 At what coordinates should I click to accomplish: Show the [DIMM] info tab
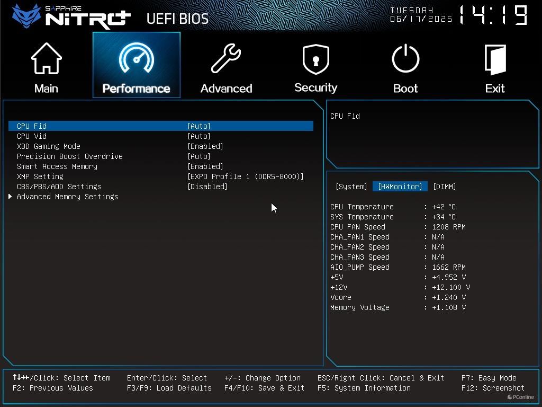[444, 187]
